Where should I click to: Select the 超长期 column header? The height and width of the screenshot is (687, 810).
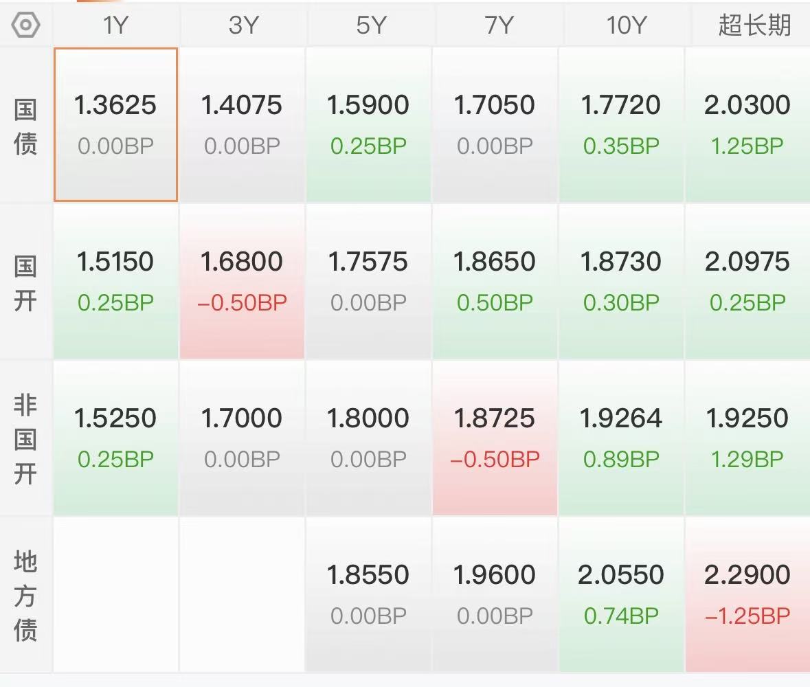(754, 25)
